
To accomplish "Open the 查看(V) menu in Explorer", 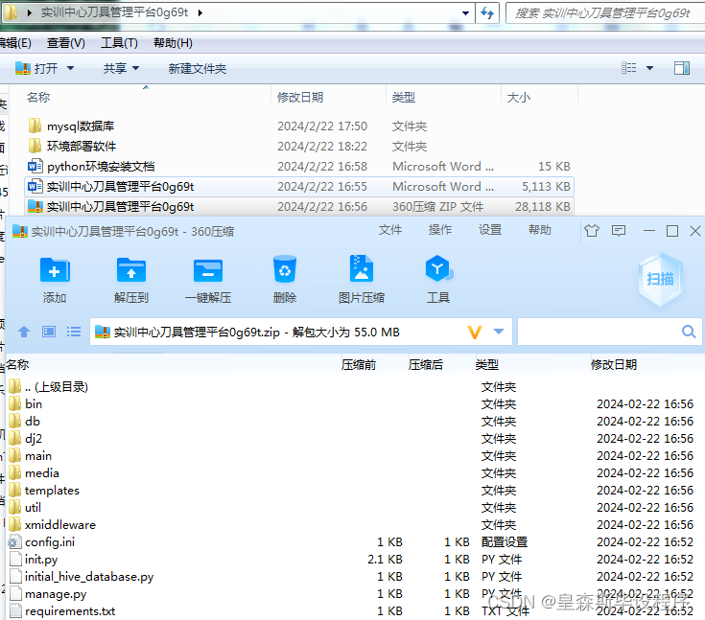I will [x=65, y=43].
